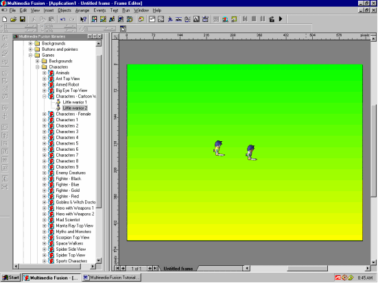
Task: Go to first frame navigation button
Action: [x=117, y=269]
